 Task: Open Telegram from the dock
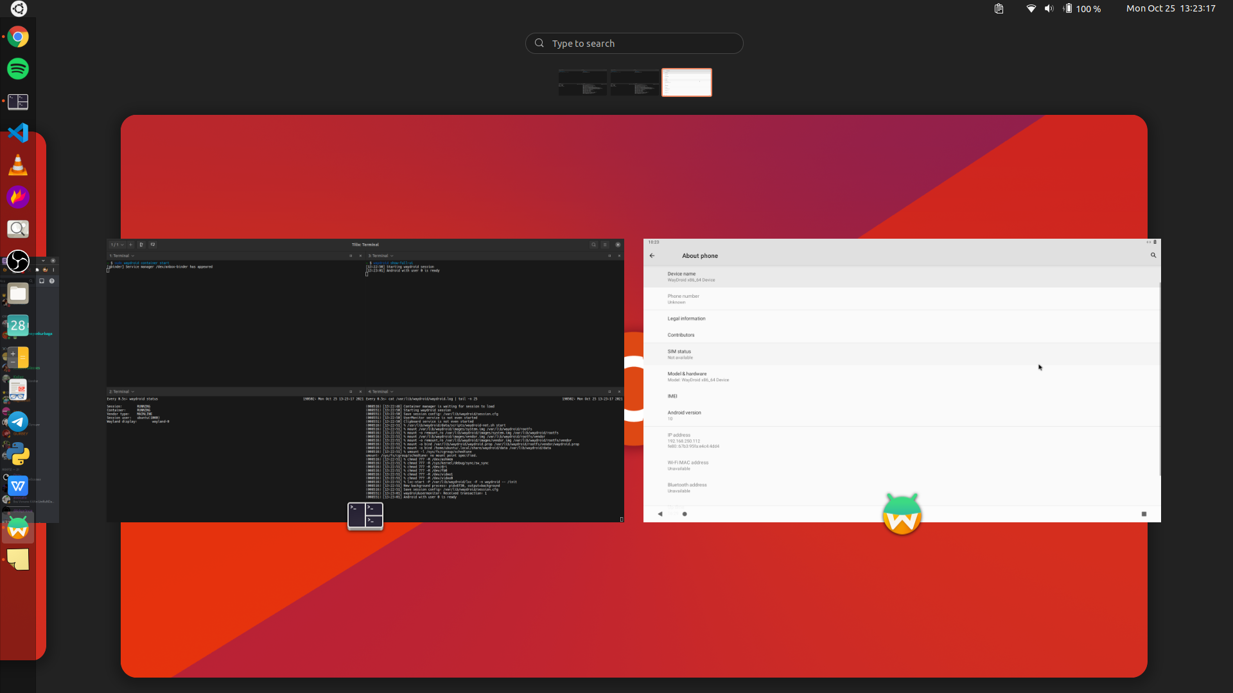coord(18,422)
